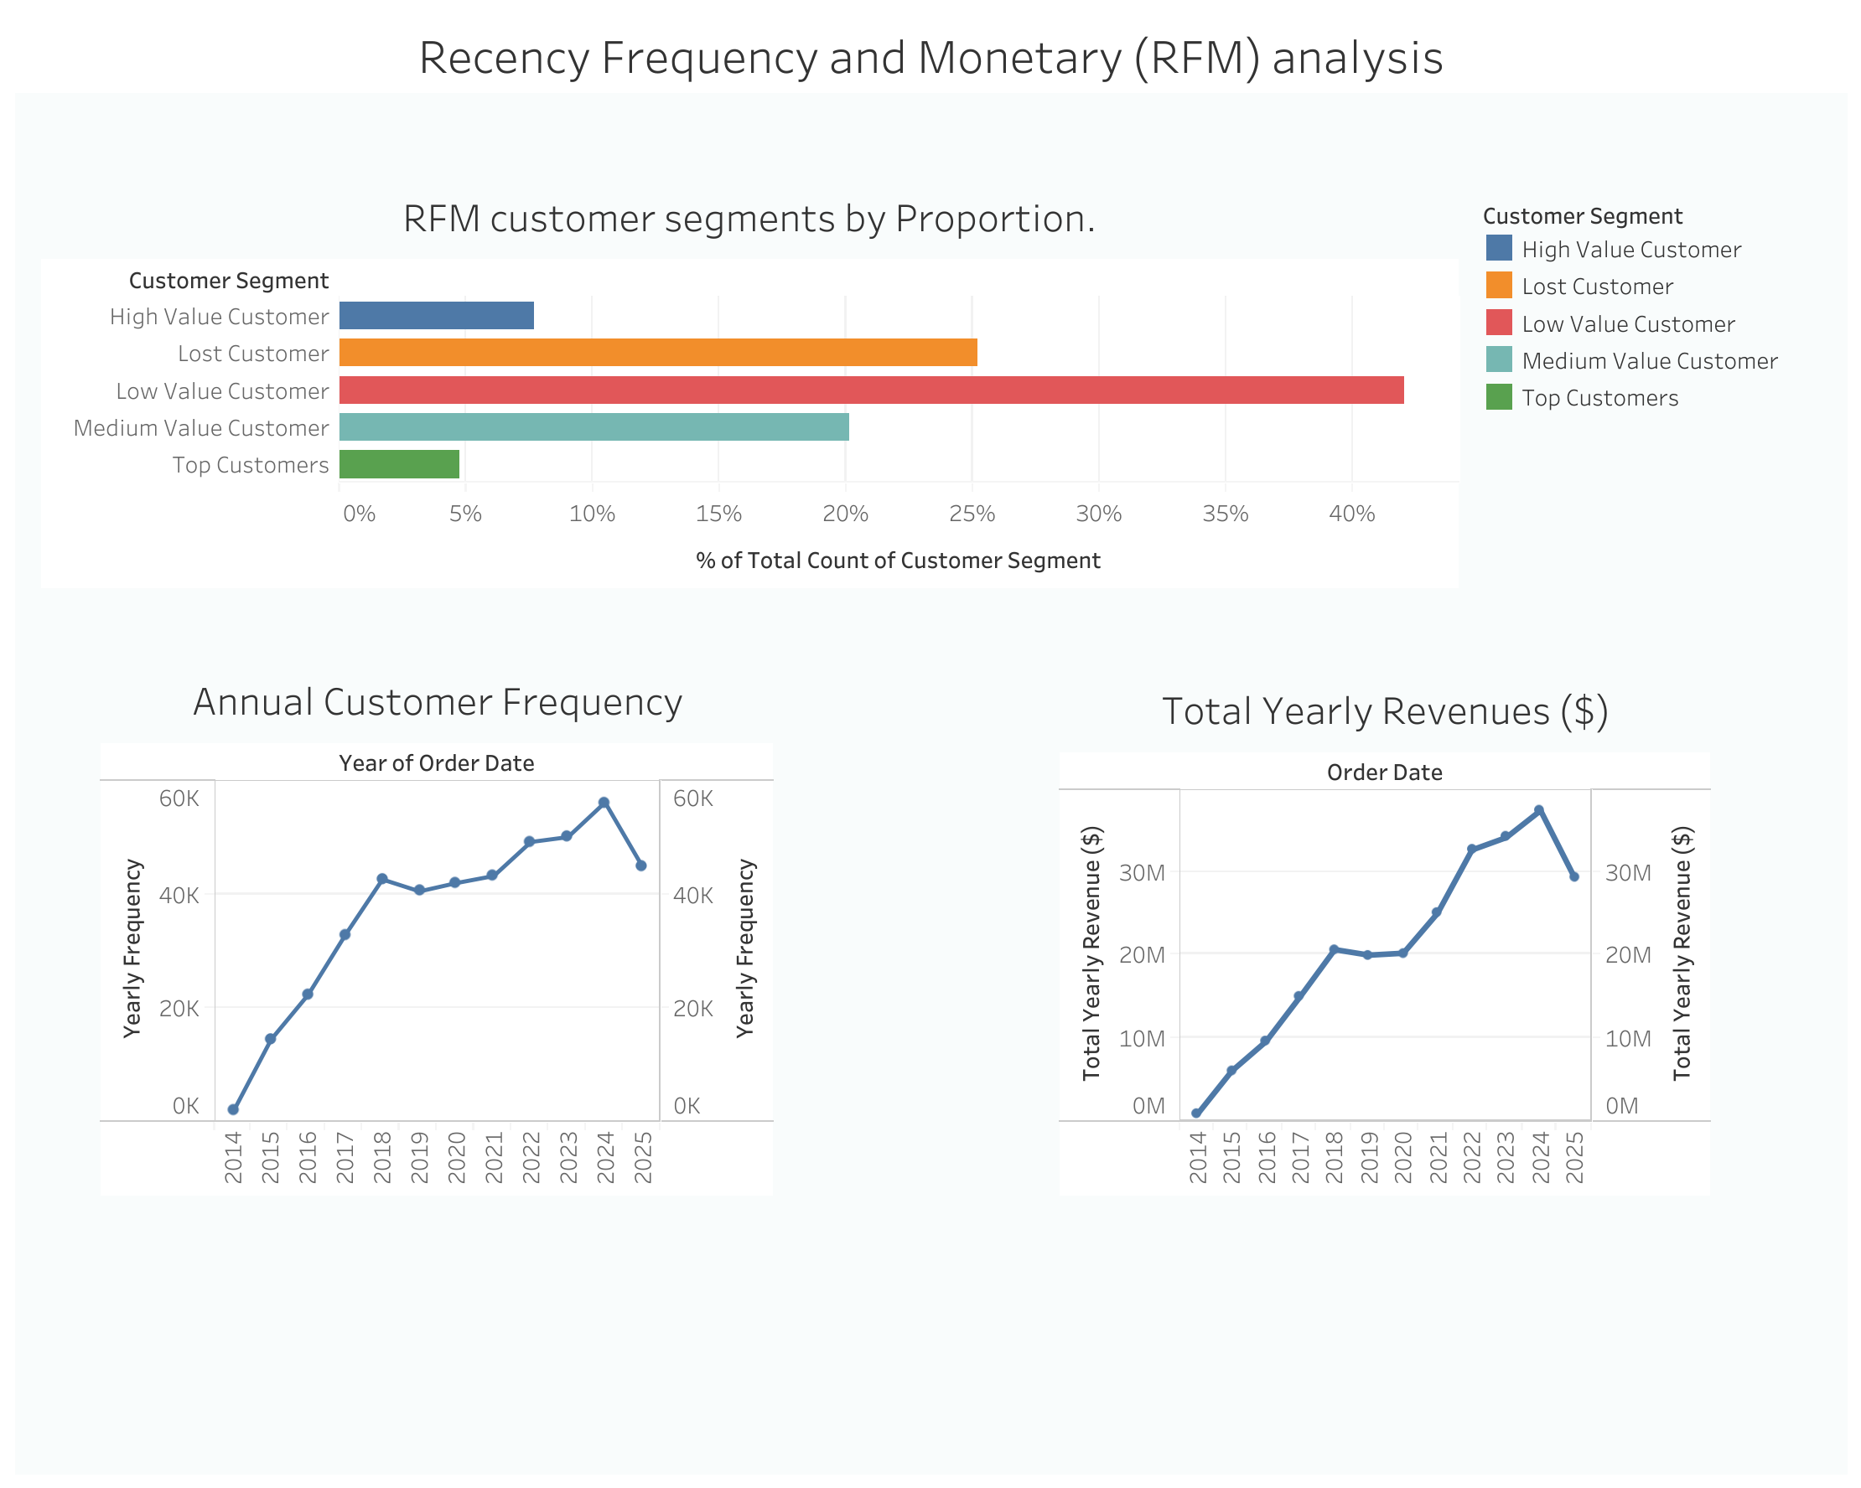Click the 'Total Yearly Revenues ($)' chart title
This screenshot has height=1488, width=1861.
point(1385,711)
